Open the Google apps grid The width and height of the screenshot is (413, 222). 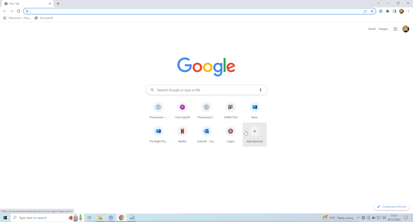pos(395,29)
